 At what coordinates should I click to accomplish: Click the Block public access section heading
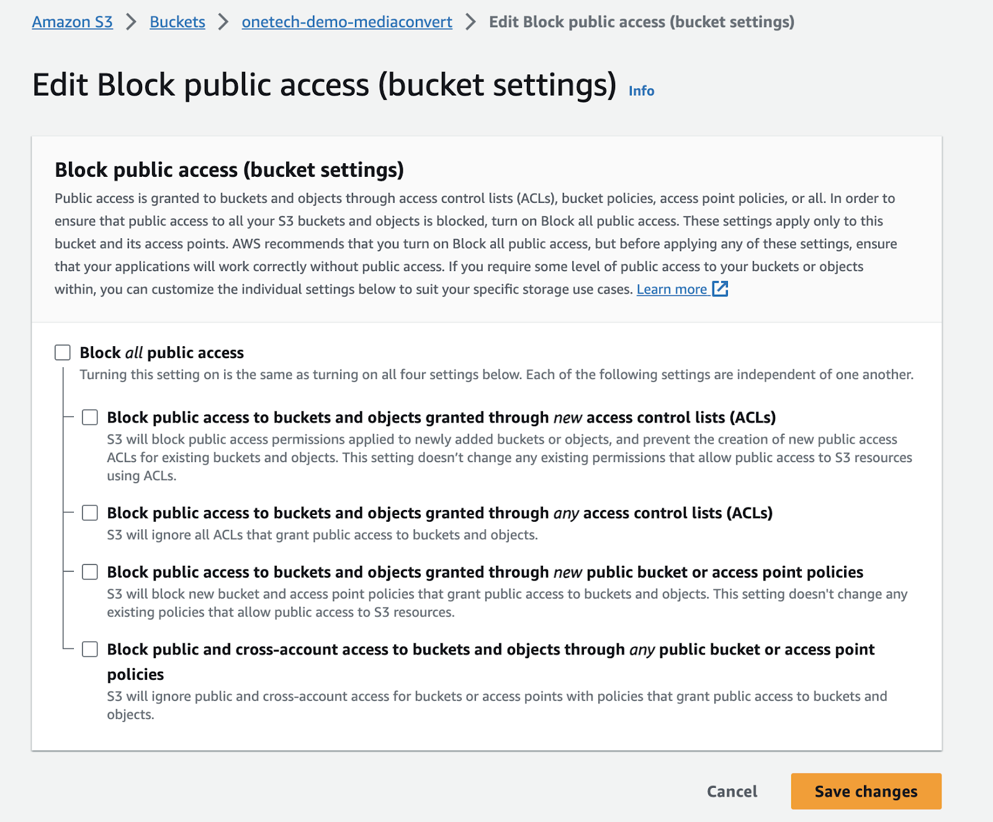click(x=230, y=169)
